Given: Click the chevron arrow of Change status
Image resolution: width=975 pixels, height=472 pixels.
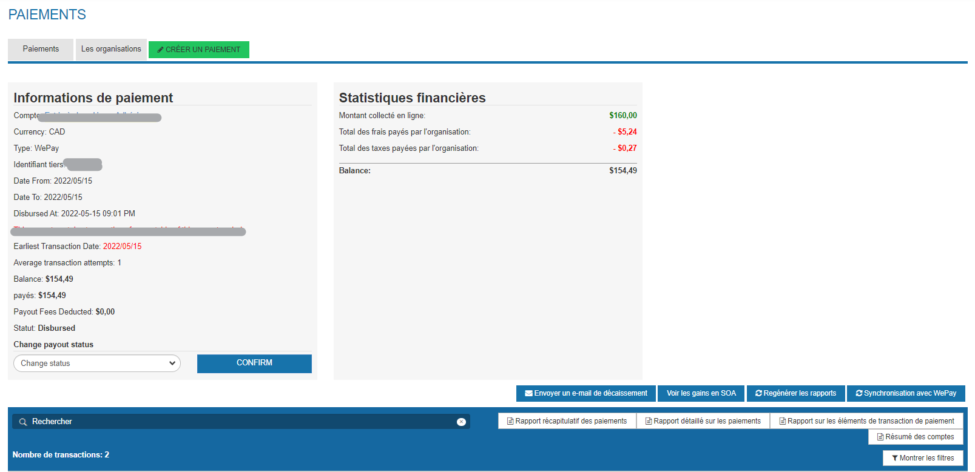Looking at the screenshot, I should click(x=172, y=364).
